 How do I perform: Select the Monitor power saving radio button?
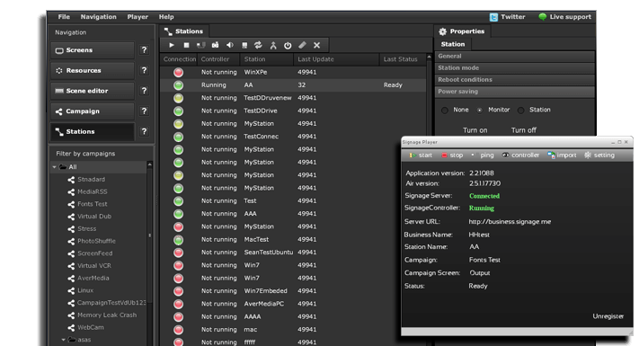pos(480,110)
